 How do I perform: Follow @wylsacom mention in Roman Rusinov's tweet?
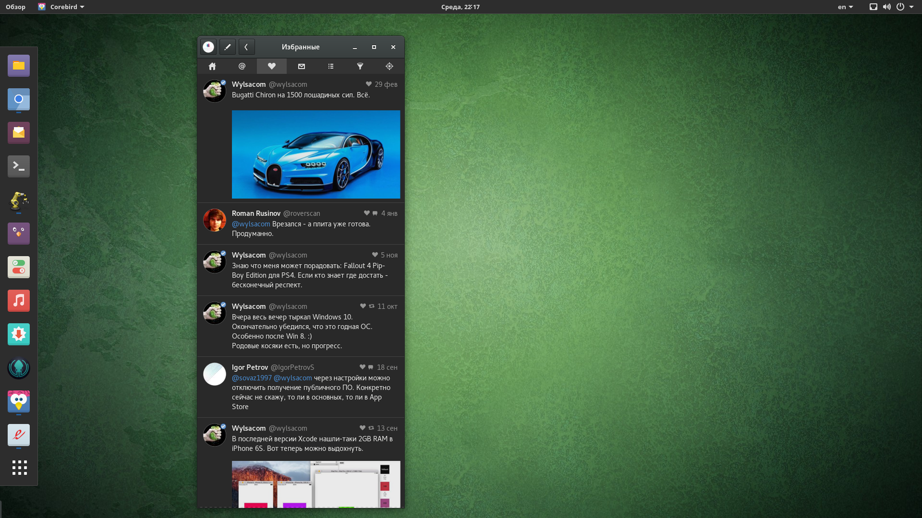coord(251,224)
